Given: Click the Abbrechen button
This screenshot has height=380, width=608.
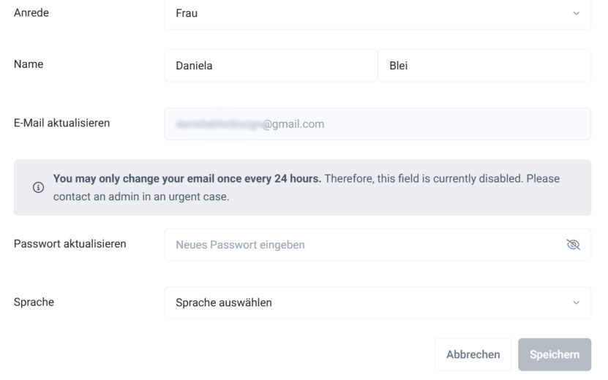Looking at the screenshot, I should click(x=473, y=354).
